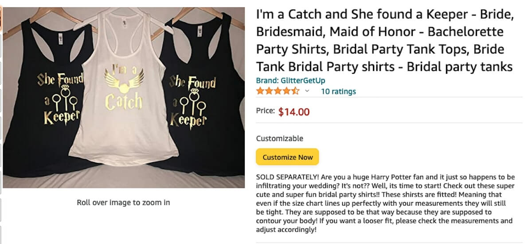Open the 10 ratings link
Viewport: 532px width, 244px height.
tap(338, 91)
